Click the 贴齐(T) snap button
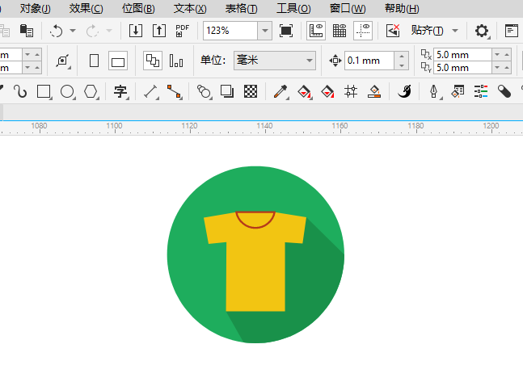The height and width of the screenshot is (382, 523). pos(428,31)
